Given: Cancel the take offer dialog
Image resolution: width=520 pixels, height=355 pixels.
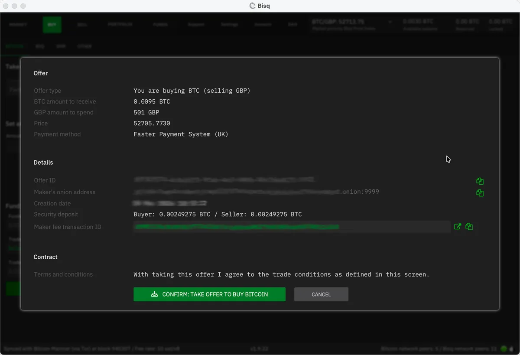Looking at the screenshot, I should [x=321, y=294].
